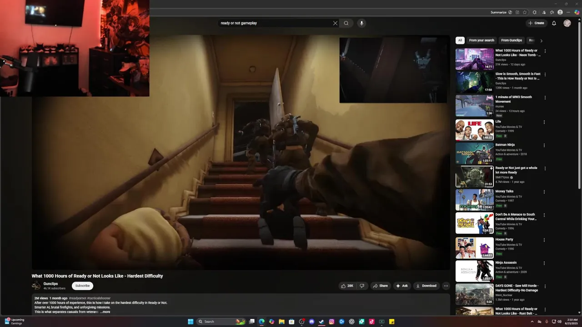Open the more actions ellipsis beside Download
This screenshot has width=582, height=327.
(x=446, y=286)
